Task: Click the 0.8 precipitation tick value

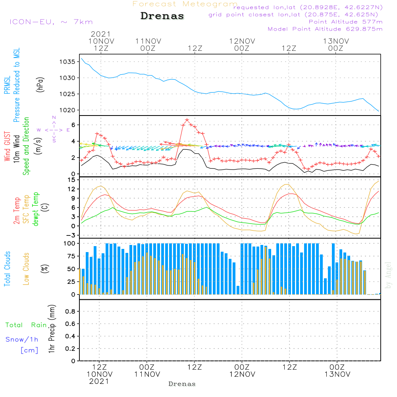Action: click(x=70, y=311)
